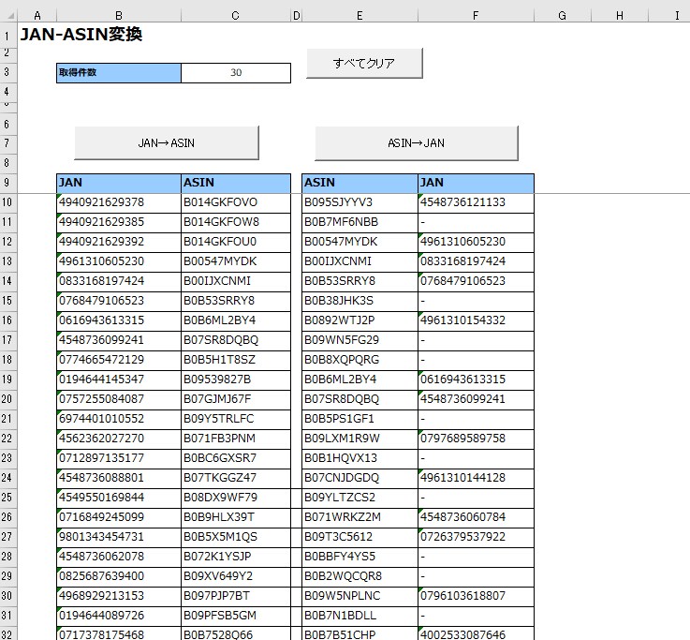Click the すべてクリア button
Image resolution: width=690 pixels, height=640 pixels.
click(x=364, y=64)
